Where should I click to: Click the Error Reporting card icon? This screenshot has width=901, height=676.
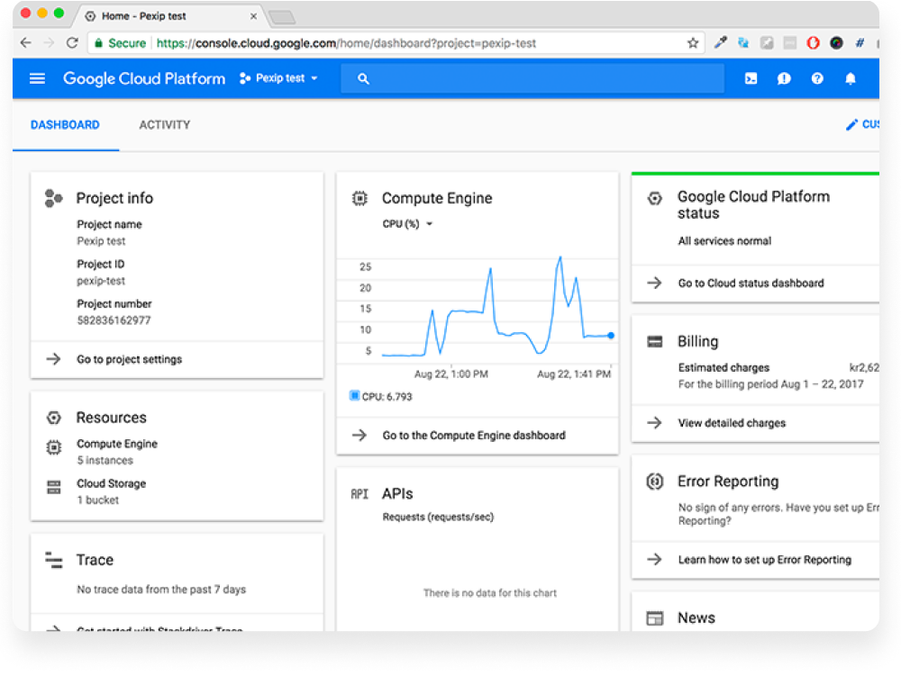coord(656,482)
